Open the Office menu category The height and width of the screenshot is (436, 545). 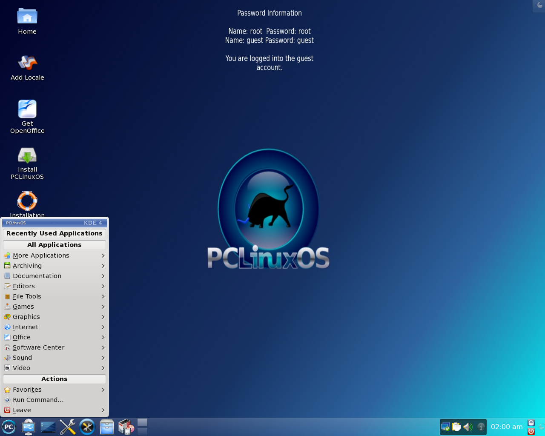tap(22, 337)
